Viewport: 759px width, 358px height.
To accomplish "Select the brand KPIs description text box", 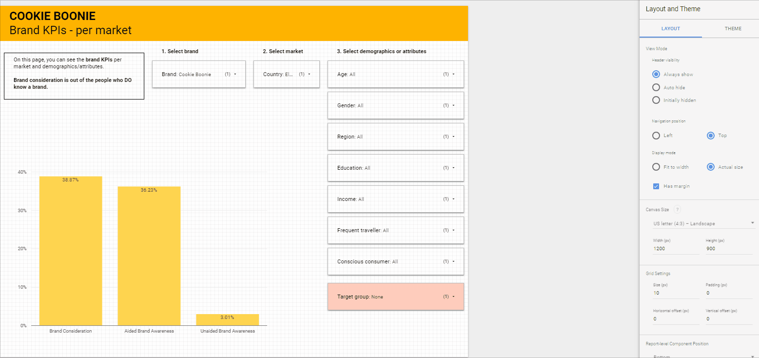I will pos(74,76).
